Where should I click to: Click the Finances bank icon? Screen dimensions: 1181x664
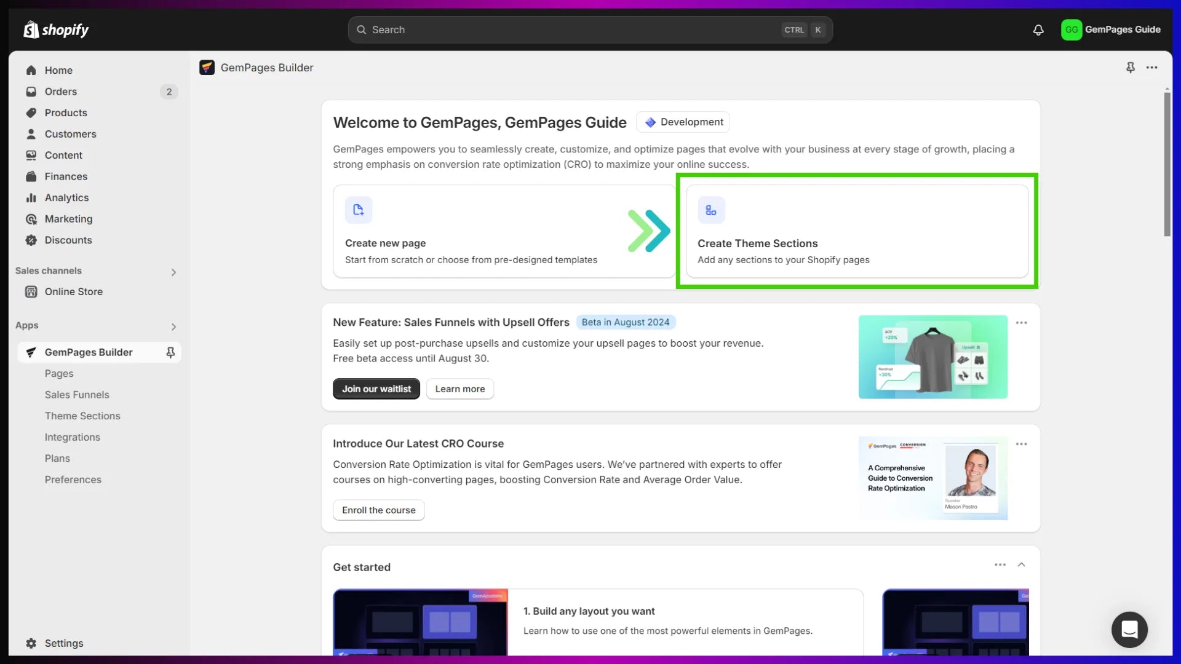tap(31, 176)
